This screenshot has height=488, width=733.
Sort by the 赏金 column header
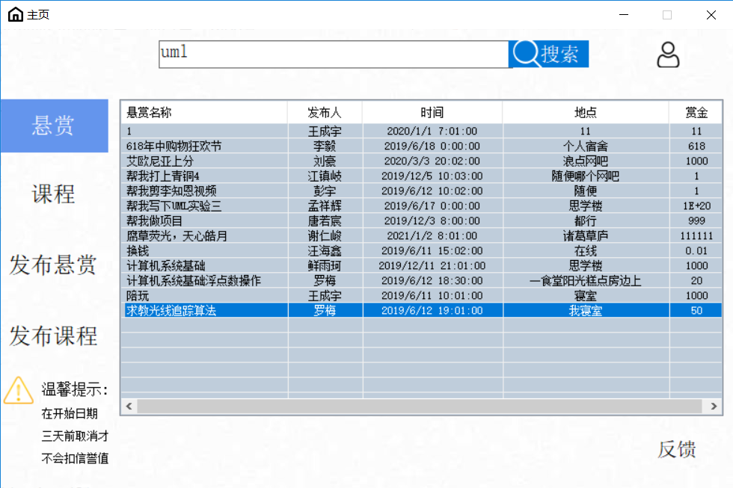click(696, 113)
